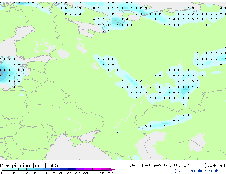The image size is (226, 174).
Task: Select the 40–45 mm magenta legend swatch
Action: pos(97,169)
